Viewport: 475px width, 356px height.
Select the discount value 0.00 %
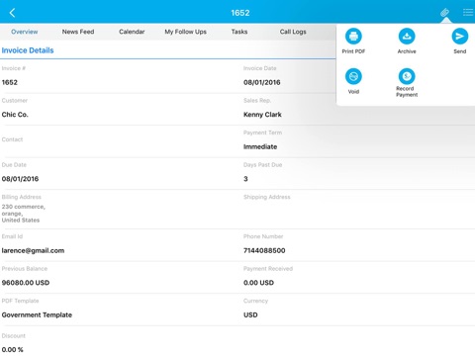12,349
